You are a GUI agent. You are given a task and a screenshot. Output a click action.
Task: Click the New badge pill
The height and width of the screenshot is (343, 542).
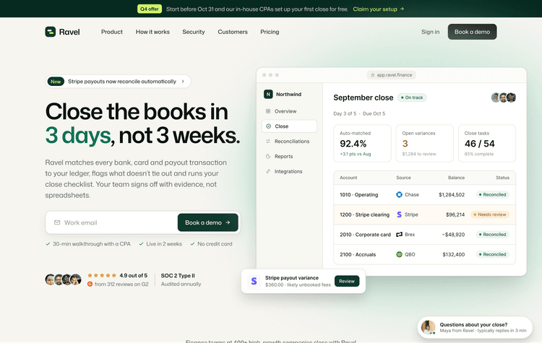[56, 82]
